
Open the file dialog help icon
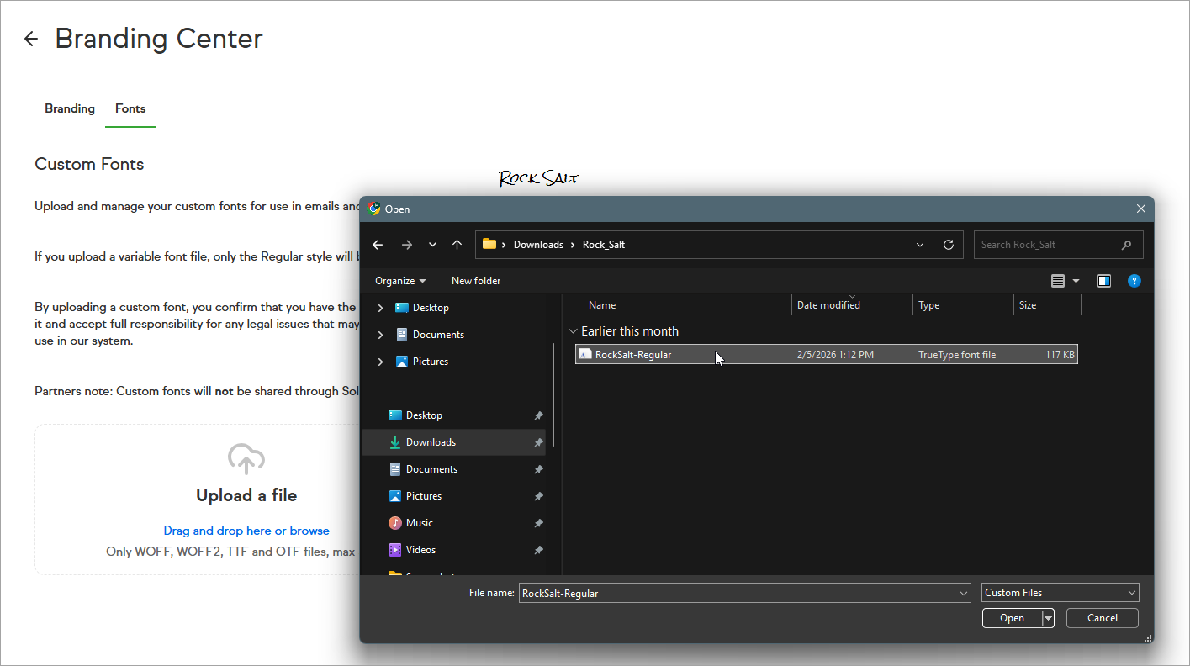click(x=1134, y=281)
